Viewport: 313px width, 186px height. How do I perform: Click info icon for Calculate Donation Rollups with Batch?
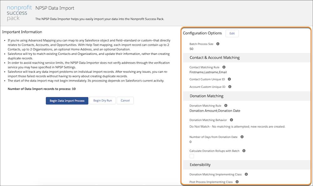point(244,151)
